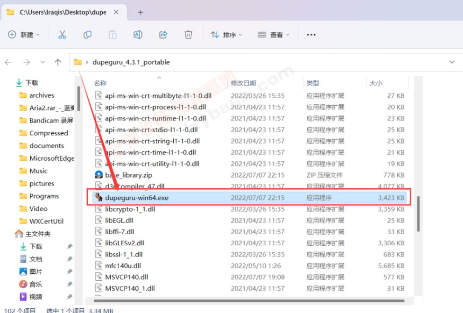The width and height of the screenshot is (463, 313).
Task: Open pinned 视频 Videos in sidebar
Action: point(31,297)
